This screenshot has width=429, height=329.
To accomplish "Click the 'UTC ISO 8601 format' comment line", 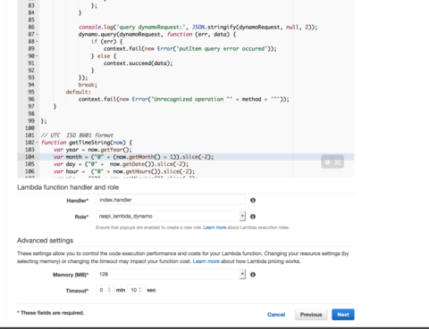I will click(x=77, y=136).
